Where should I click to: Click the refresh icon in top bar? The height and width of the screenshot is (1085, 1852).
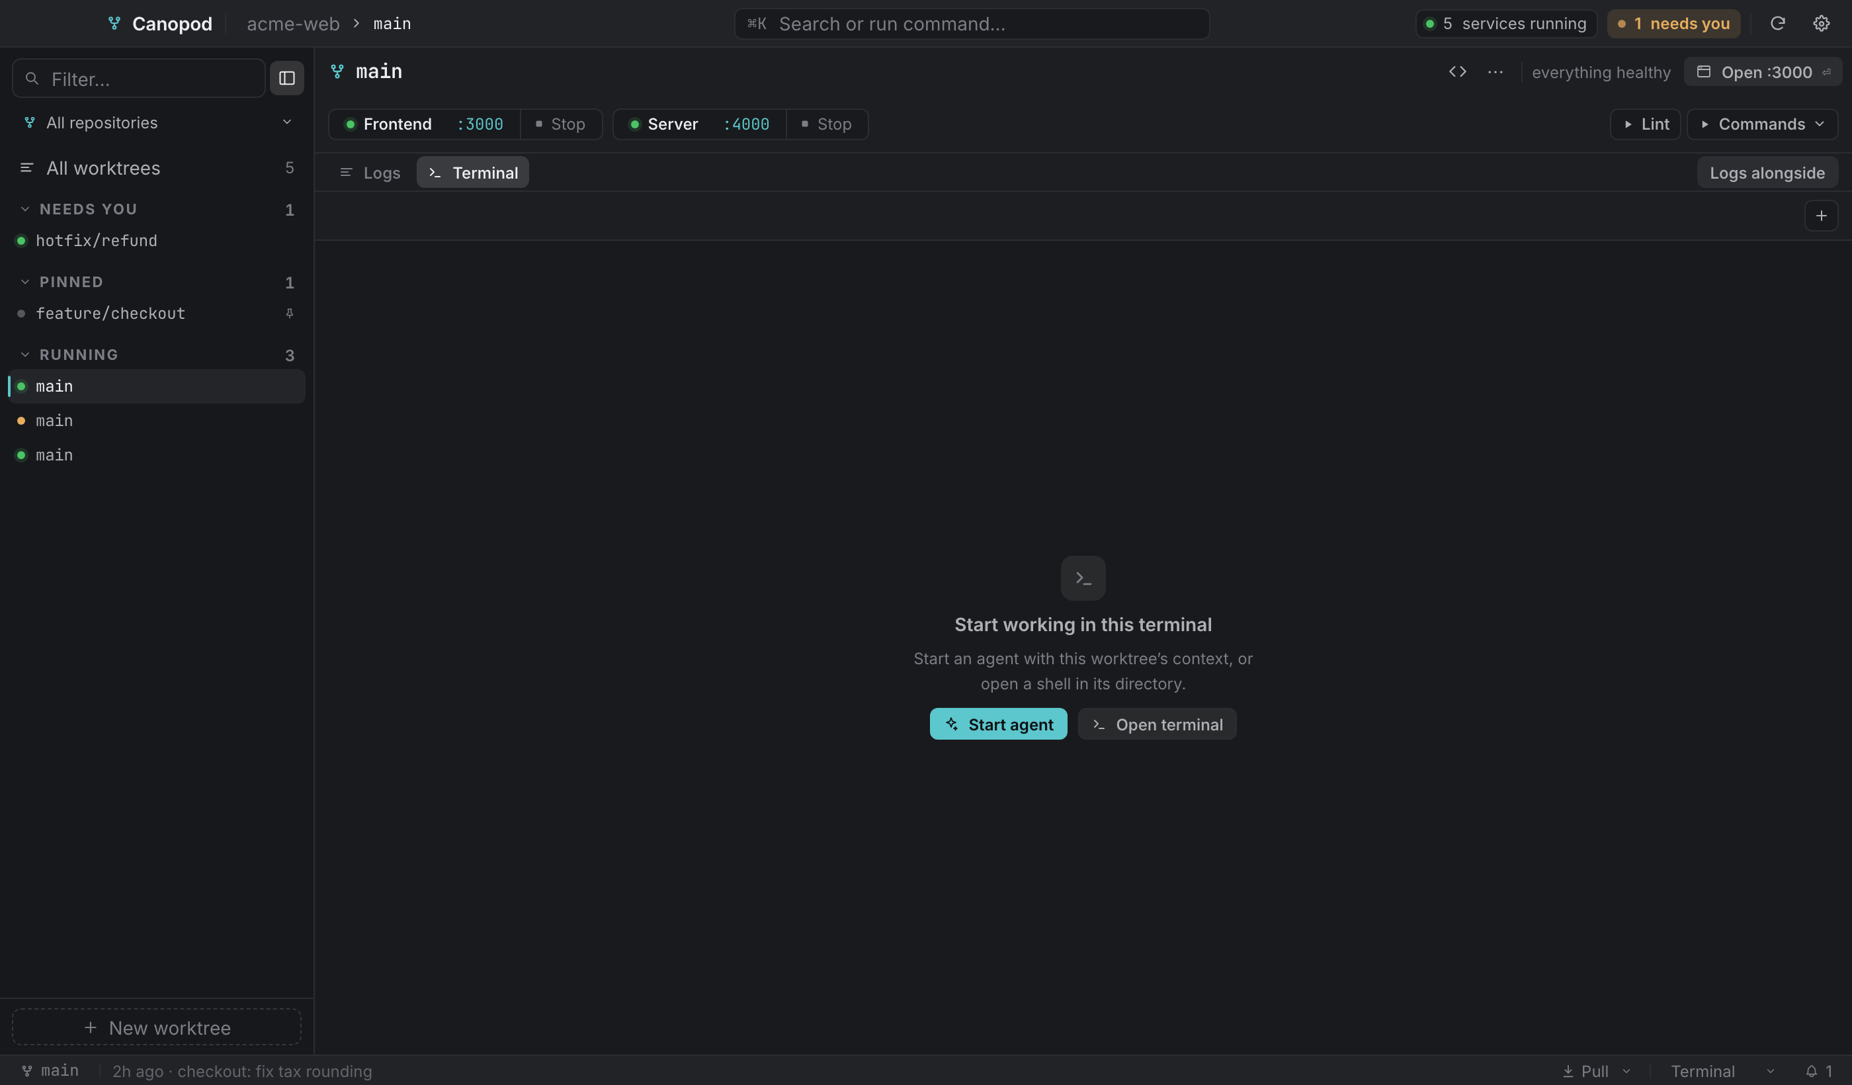[x=1777, y=24]
